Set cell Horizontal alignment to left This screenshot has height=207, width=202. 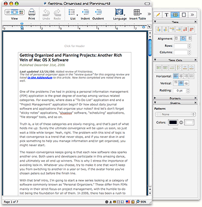(x=176, y=76)
